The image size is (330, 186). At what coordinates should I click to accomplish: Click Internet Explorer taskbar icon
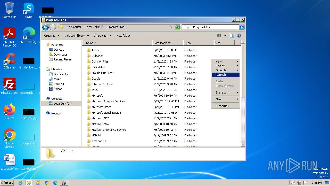click(20, 183)
